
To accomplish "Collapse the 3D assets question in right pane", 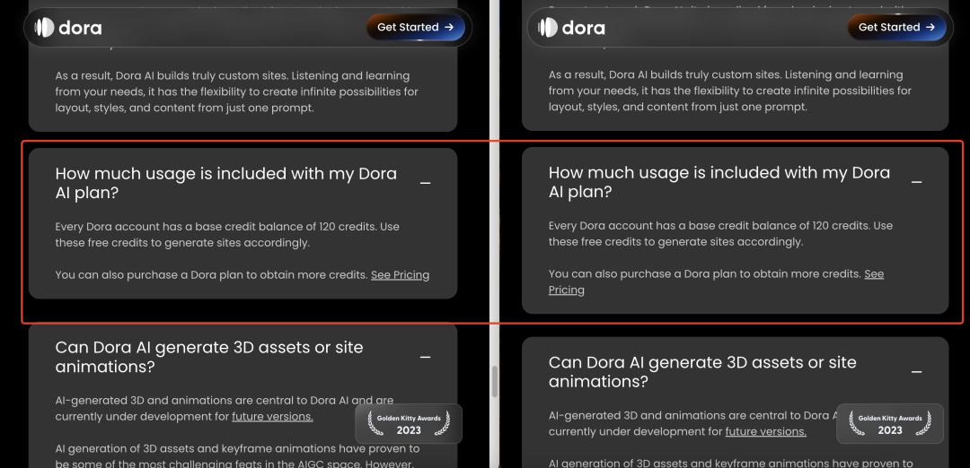I will pyautogui.click(x=916, y=371).
